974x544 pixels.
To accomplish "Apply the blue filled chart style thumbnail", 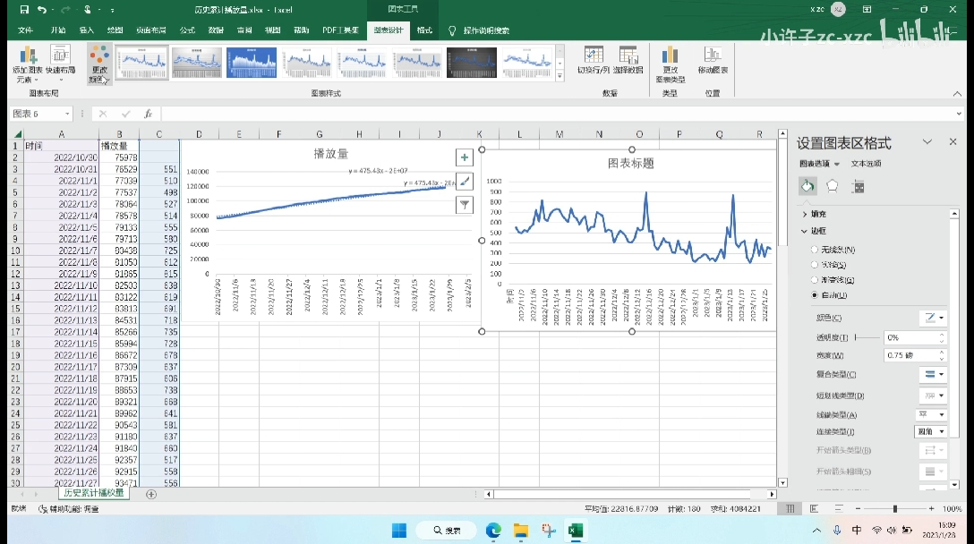I will tap(252, 62).
